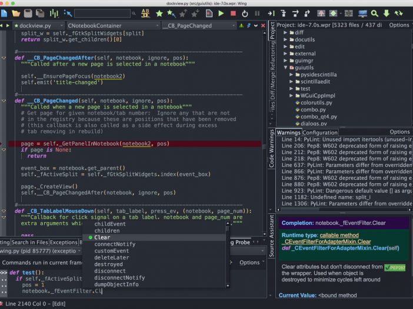
Task: Go to next bookmark, gray star down
Action: [x=195, y=14]
